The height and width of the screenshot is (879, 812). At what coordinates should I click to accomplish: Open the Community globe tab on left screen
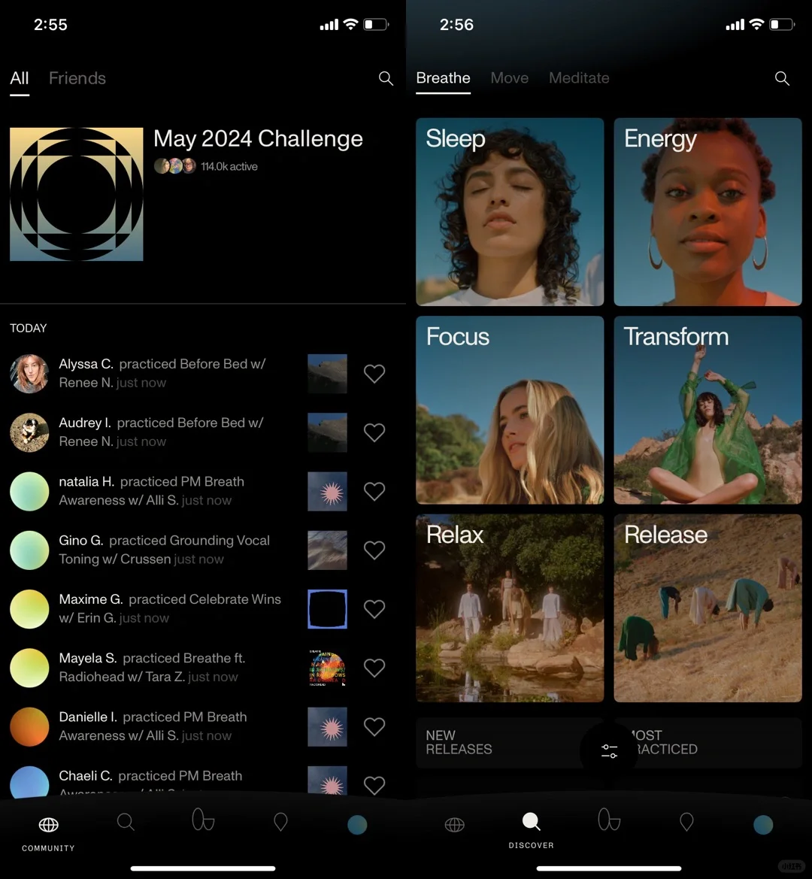coord(48,825)
